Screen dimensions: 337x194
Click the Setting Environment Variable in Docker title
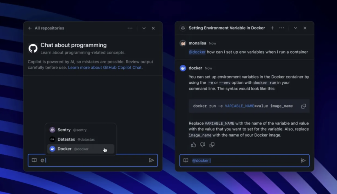[x=227, y=28]
